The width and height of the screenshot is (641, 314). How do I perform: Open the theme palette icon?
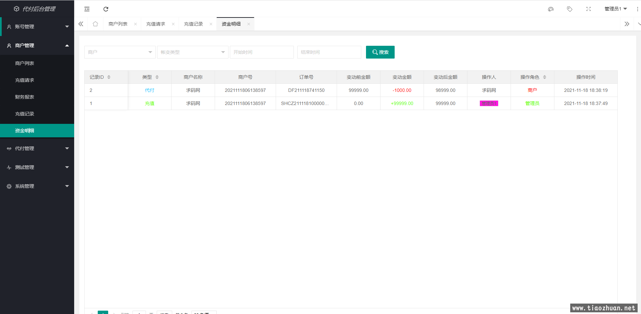551,9
